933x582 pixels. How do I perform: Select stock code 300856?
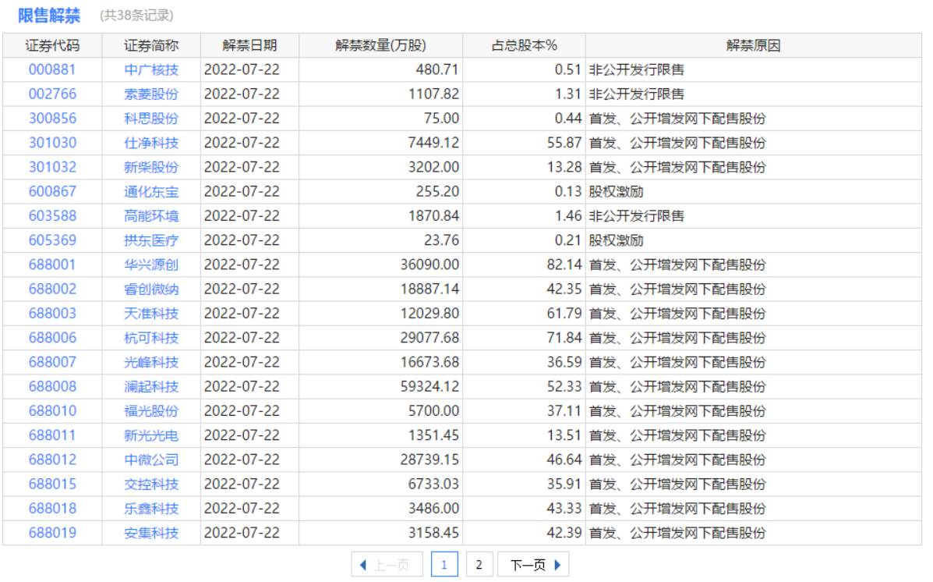click(x=52, y=119)
